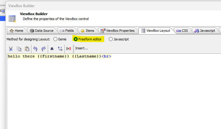Click the Undo arrow icon
The height and width of the screenshot is (129, 221).
35,48
